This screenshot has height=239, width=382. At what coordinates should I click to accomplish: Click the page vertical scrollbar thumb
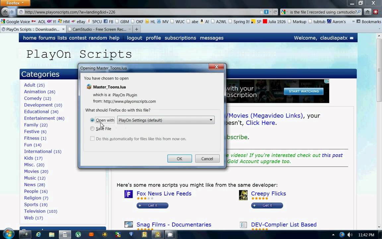click(x=379, y=71)
